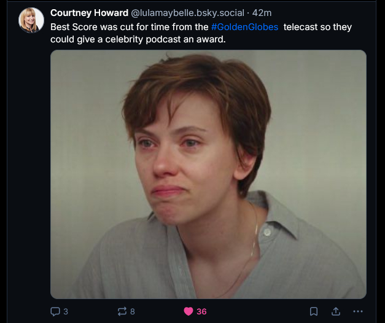Click the reply count showing 3
This screenshot has height=323, width=385.
coord(66,311)
